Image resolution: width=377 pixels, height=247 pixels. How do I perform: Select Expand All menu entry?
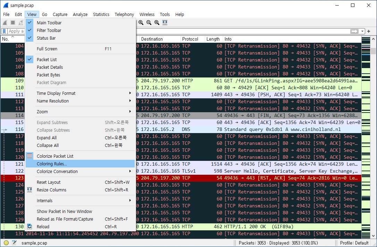coord(79,138)
